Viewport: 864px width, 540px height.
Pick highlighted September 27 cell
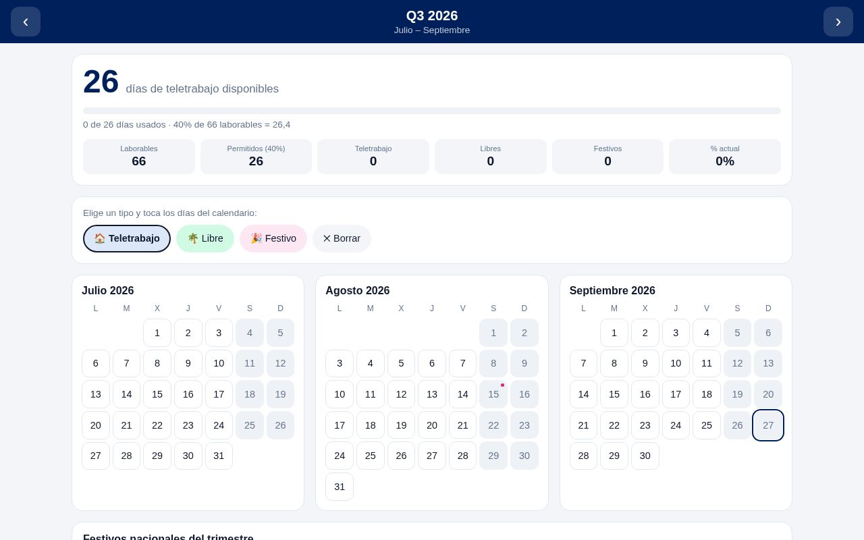(x=768, y=425)
